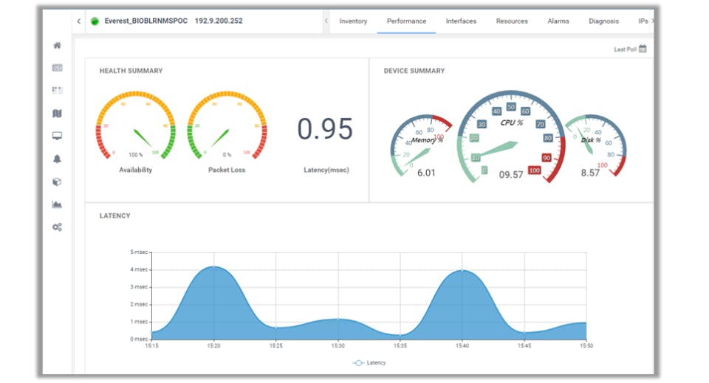Click the Memory value 6.01

coord(426,173)
